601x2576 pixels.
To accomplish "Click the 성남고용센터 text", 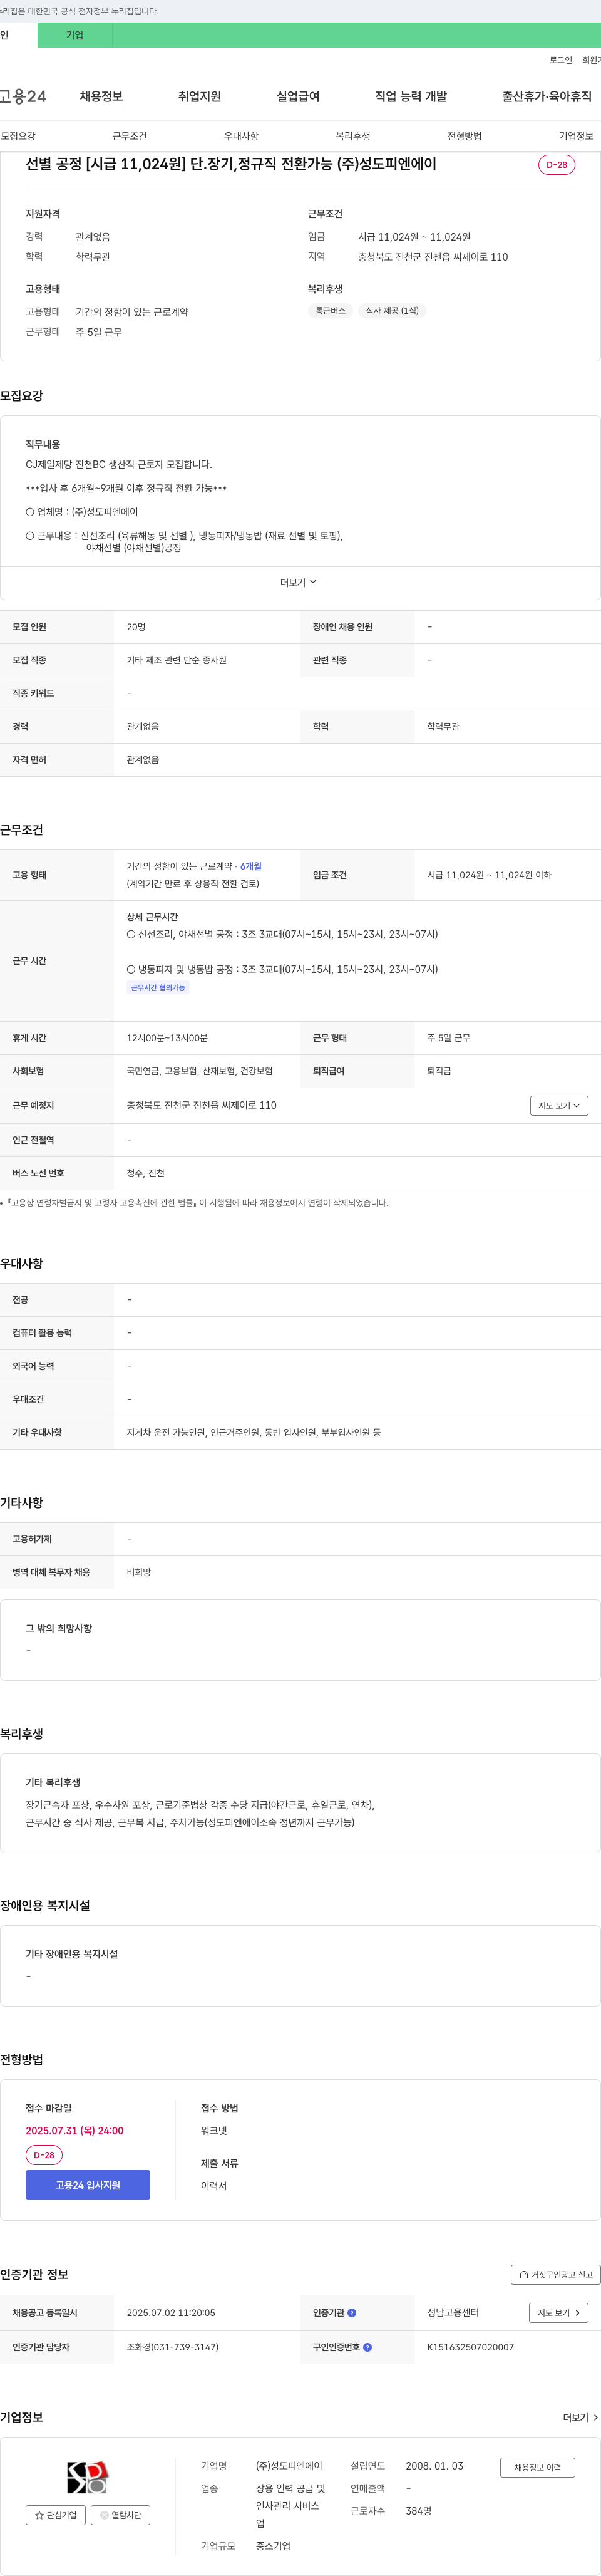I will tap(453, 2313).
